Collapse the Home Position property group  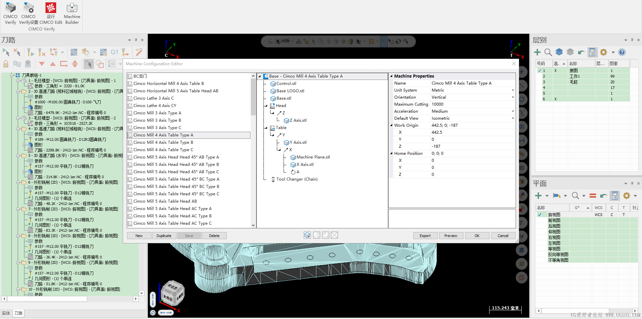391,153
